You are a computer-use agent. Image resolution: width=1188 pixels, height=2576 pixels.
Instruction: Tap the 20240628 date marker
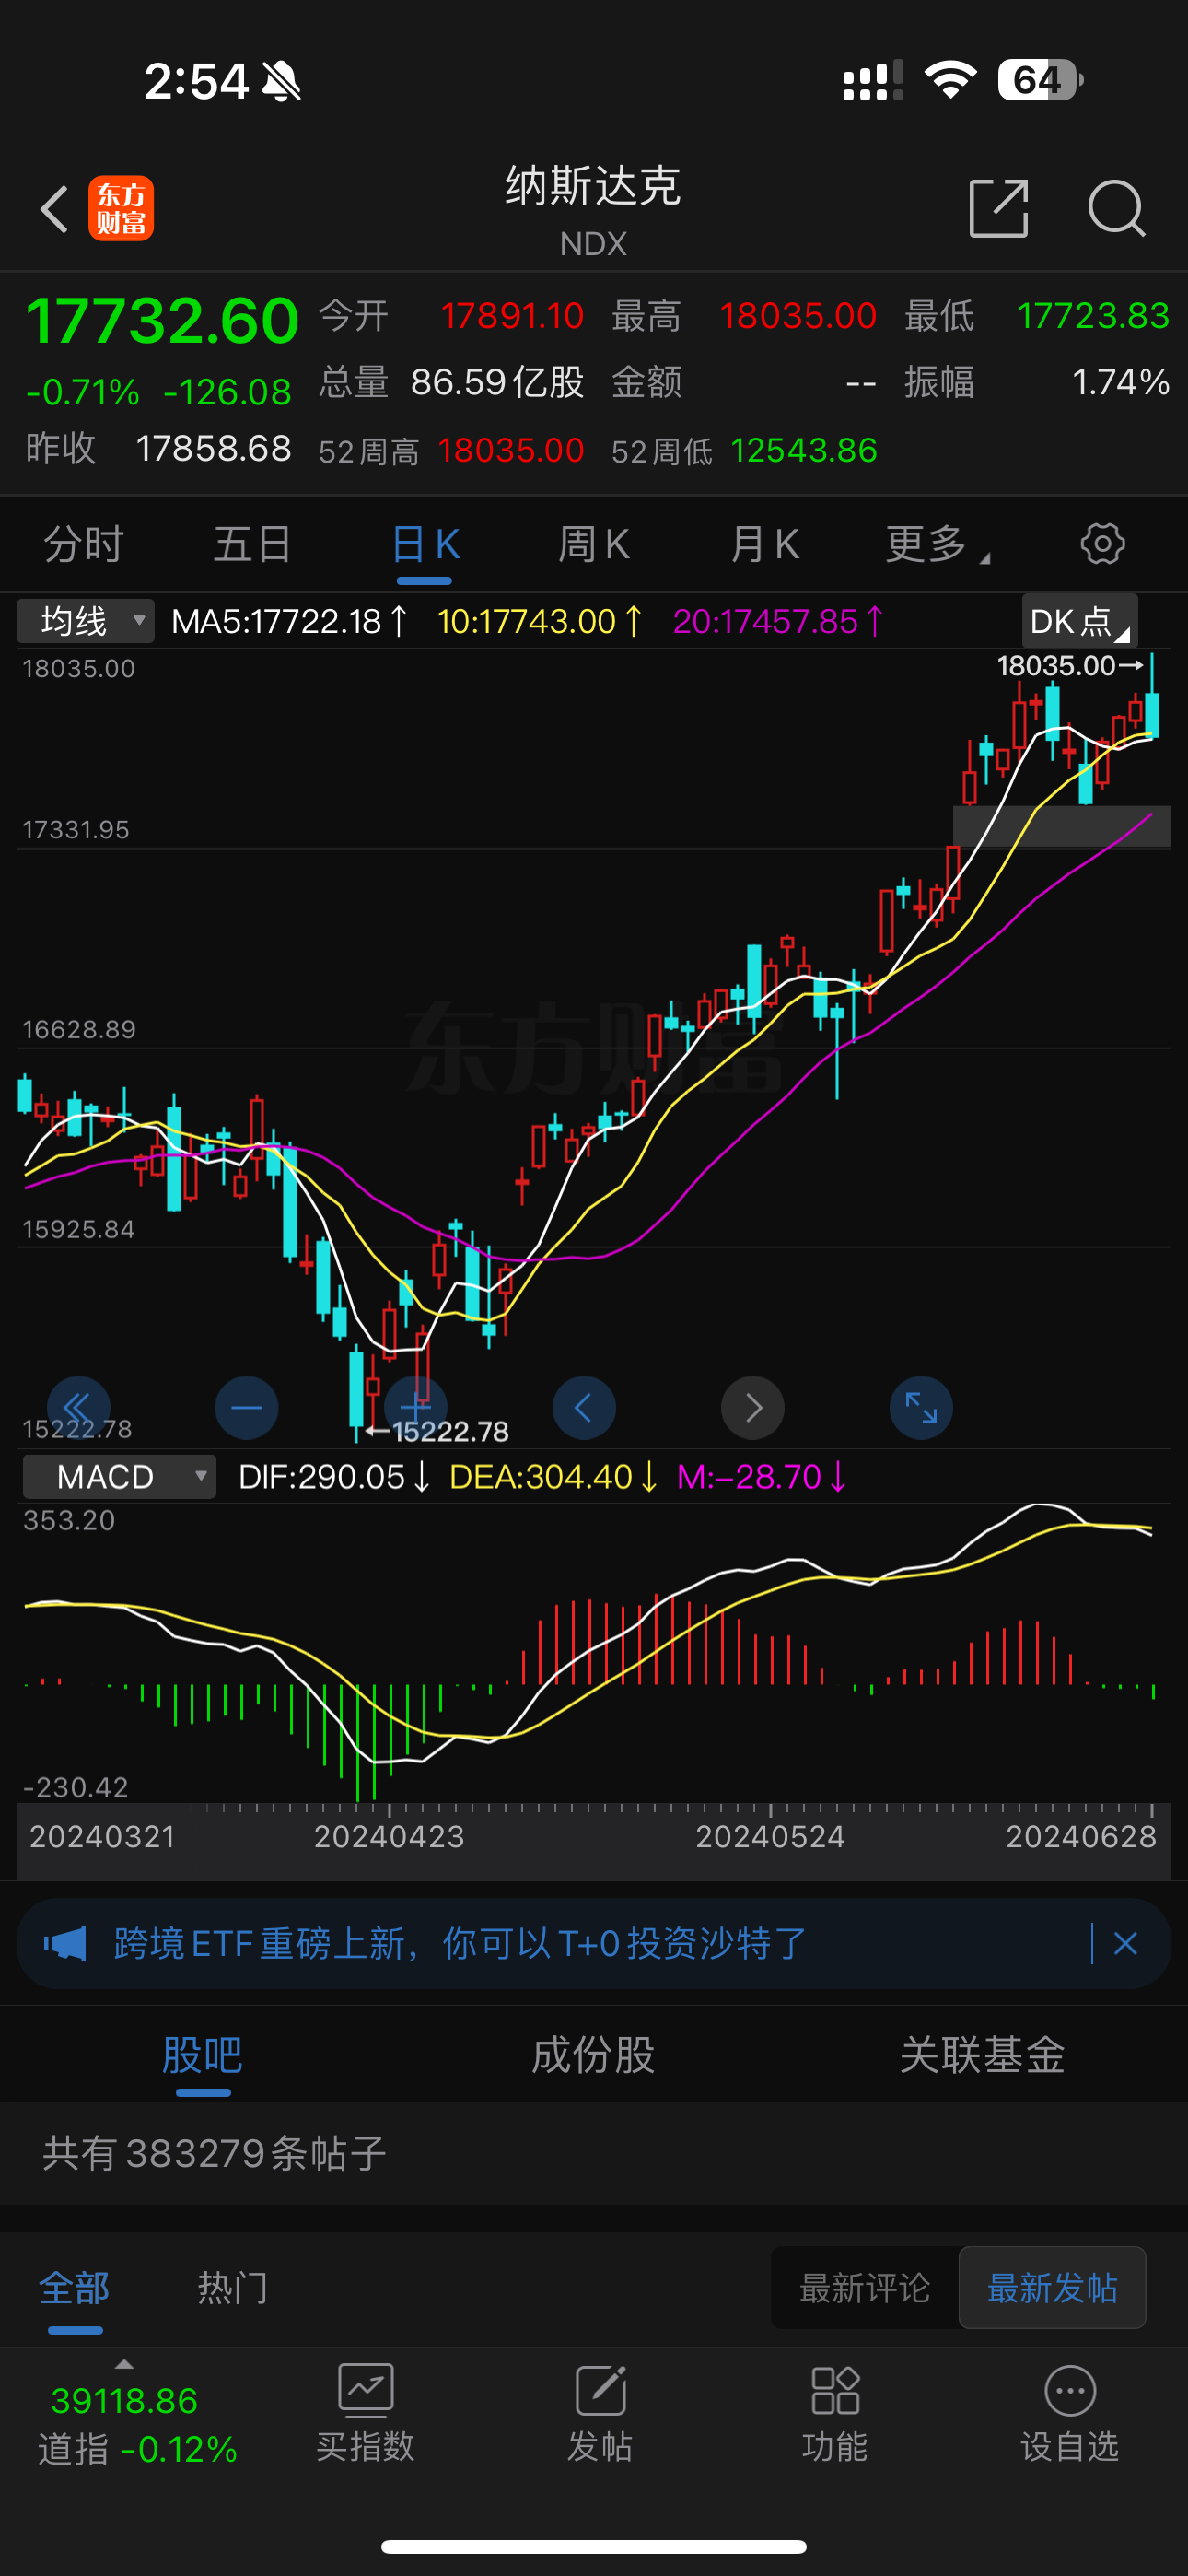click(1081, 1837)
